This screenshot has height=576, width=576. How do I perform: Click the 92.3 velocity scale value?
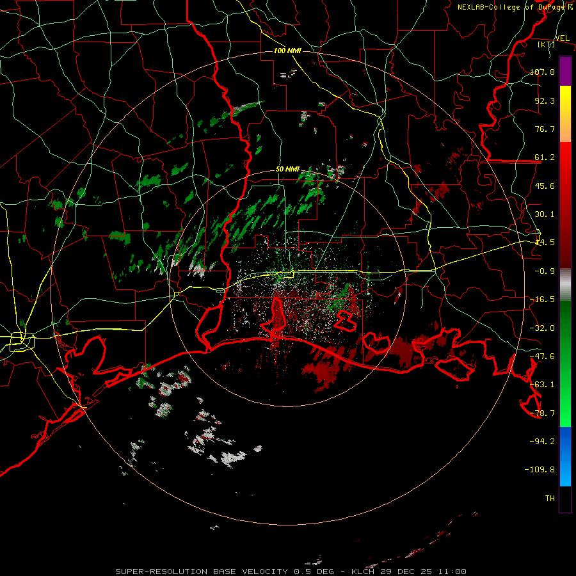click(545, 100)
